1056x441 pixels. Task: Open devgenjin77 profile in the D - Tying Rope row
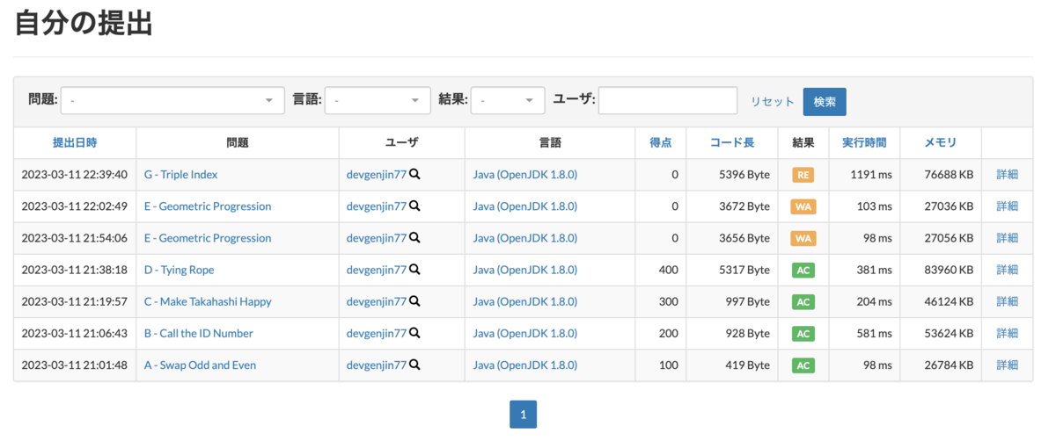pyautogui.click(x=377, y=270)
